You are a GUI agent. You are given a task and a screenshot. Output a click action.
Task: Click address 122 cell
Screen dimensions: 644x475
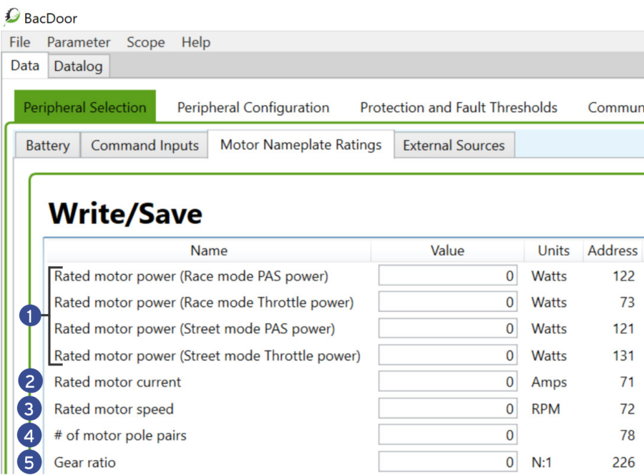(x=623, y=276)
